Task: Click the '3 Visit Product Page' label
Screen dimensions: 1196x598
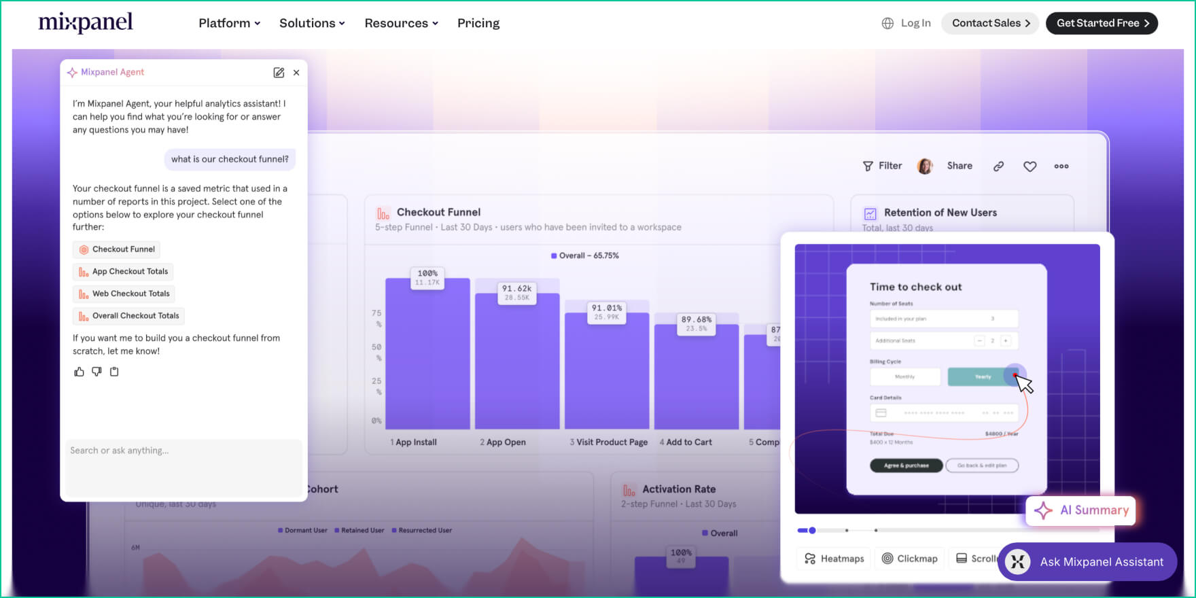Action: coord(609,442)
